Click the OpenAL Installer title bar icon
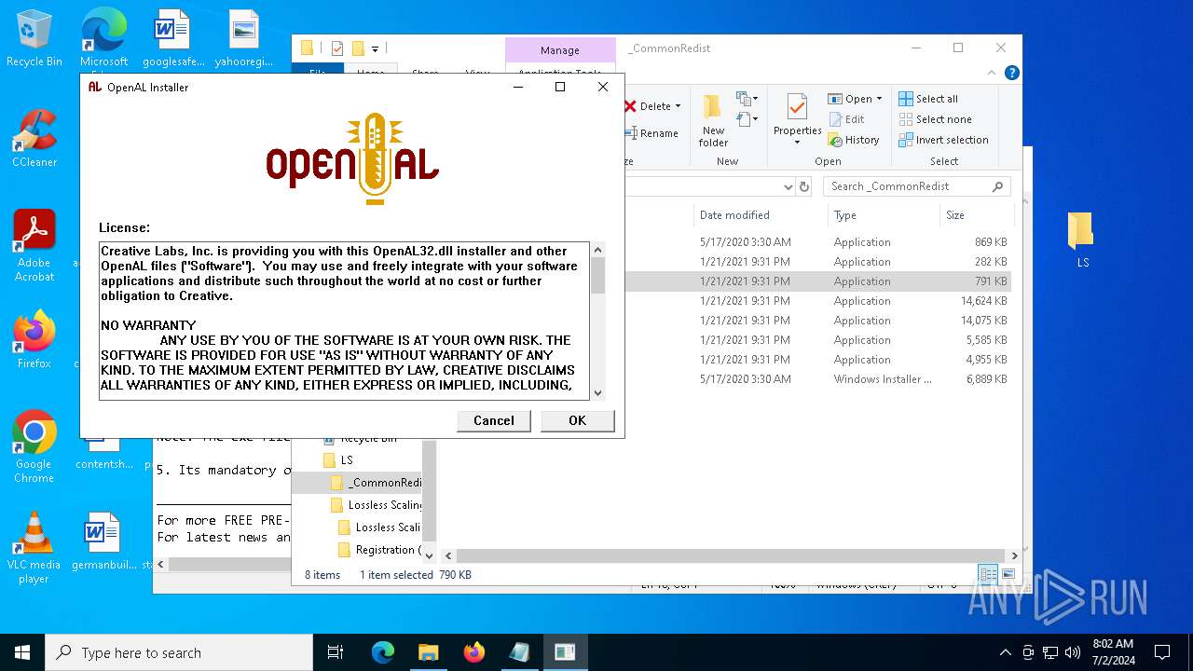This screenshot has height=671, width=1193. (94, 87)
